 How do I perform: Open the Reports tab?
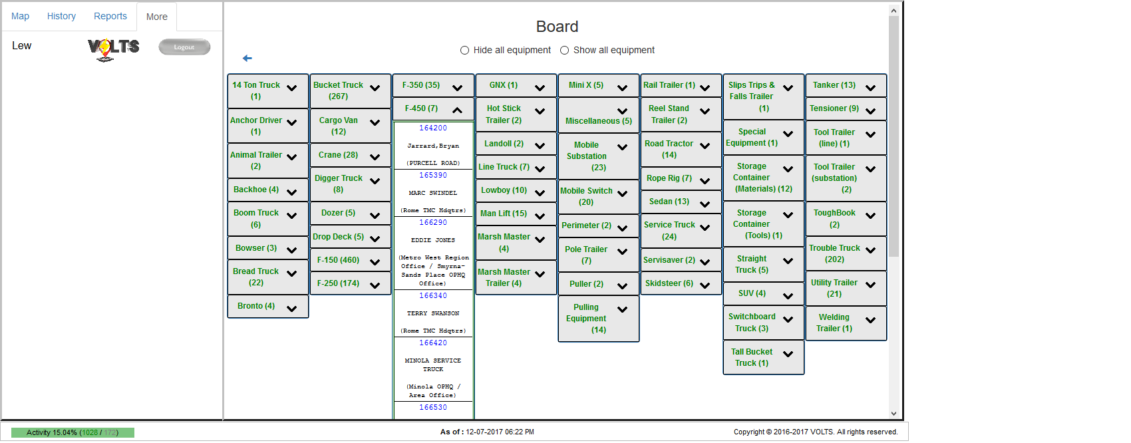click(x=110, y=16)
